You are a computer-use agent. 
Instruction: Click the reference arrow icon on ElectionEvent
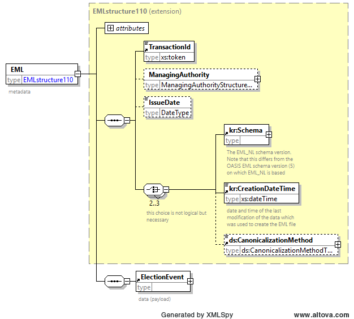pyautogui.click(x=139, y=280)
